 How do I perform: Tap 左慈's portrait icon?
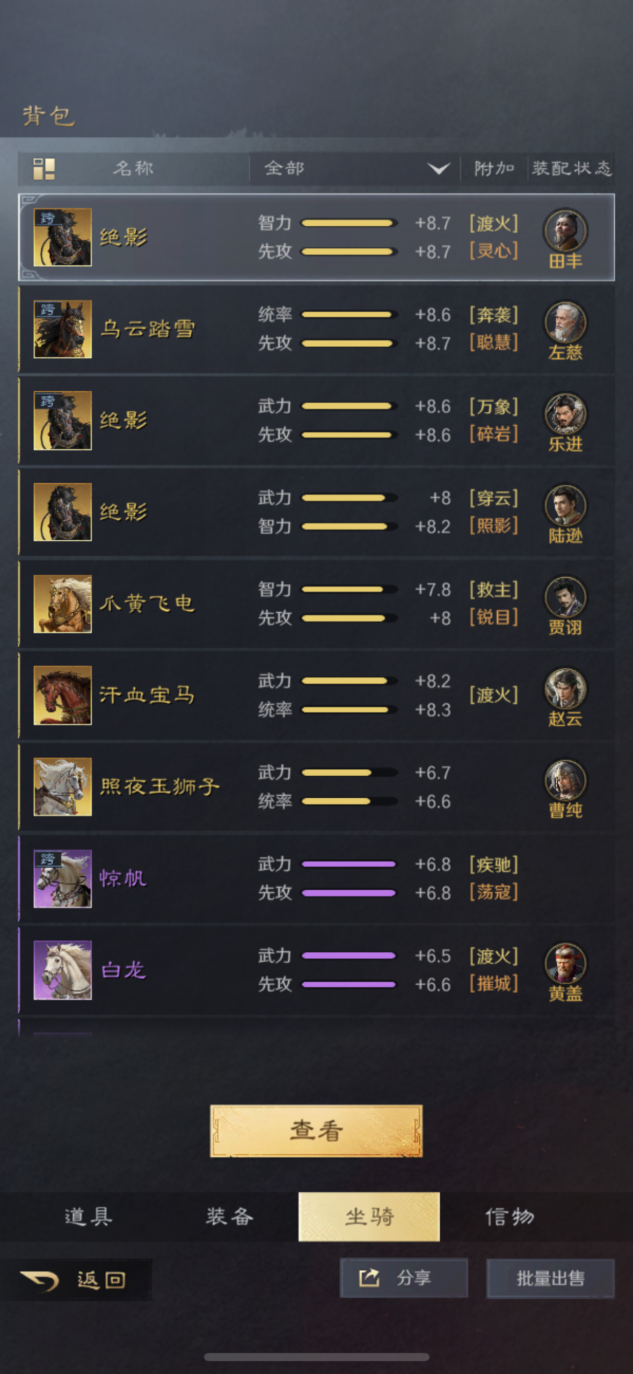coord(565,322)
